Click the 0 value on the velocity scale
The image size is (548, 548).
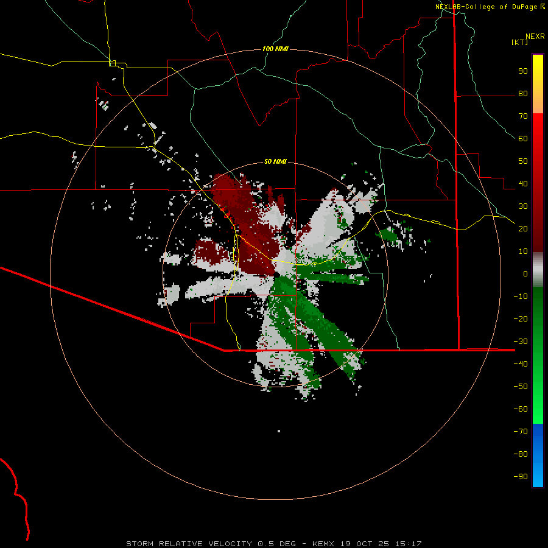[525, 273]
